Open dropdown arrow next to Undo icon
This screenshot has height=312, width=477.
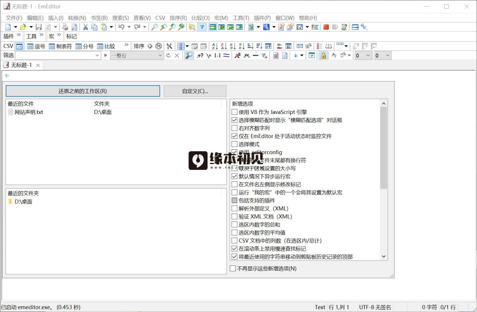point(129,27)
